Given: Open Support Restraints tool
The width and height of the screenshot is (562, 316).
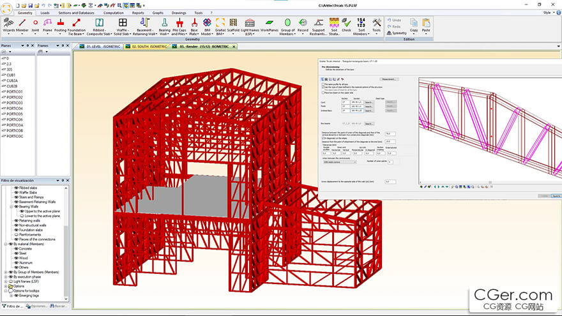Looking at the screenshot, I should click(318, 27).
